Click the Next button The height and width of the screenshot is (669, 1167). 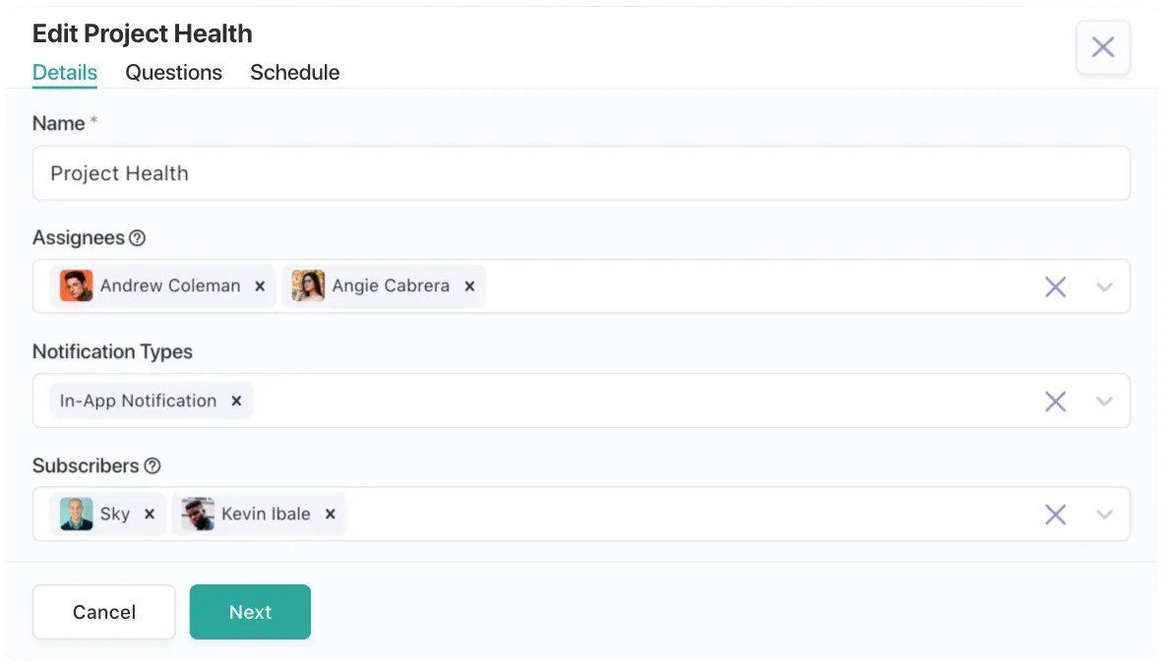[x=250, y=611]
